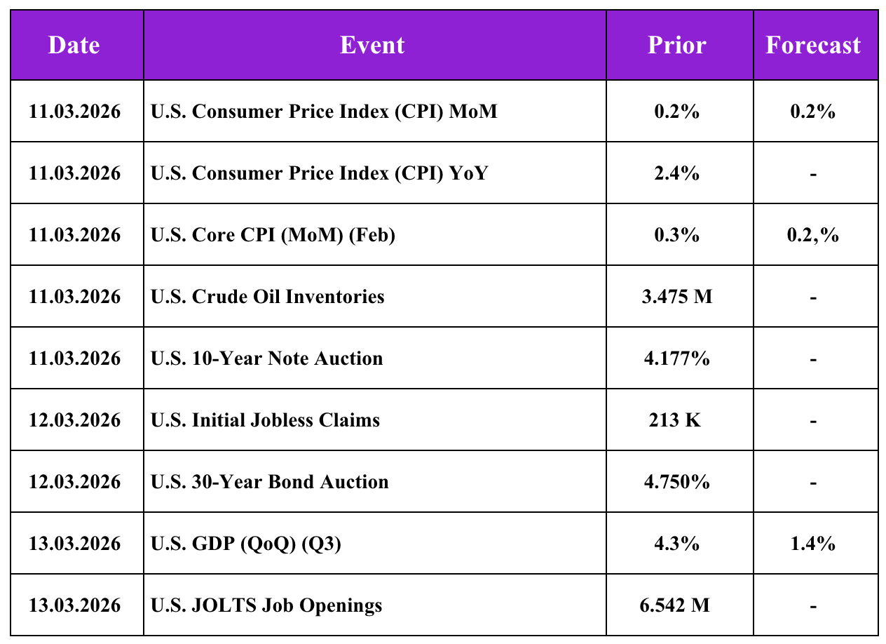
Task: Click U.S. 30-Year Bond Auction event
Action: coord(270,481)
